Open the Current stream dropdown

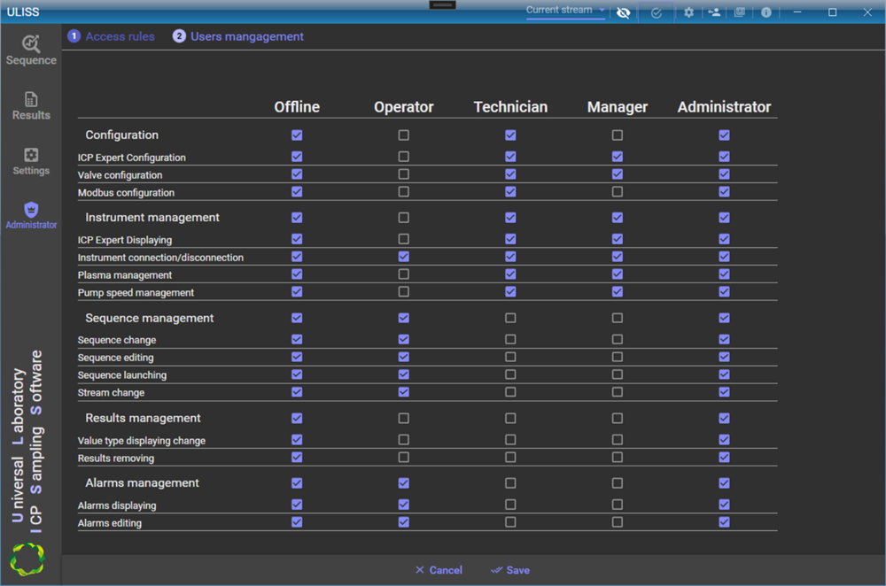pyautogui.click(x=565, y=11)
